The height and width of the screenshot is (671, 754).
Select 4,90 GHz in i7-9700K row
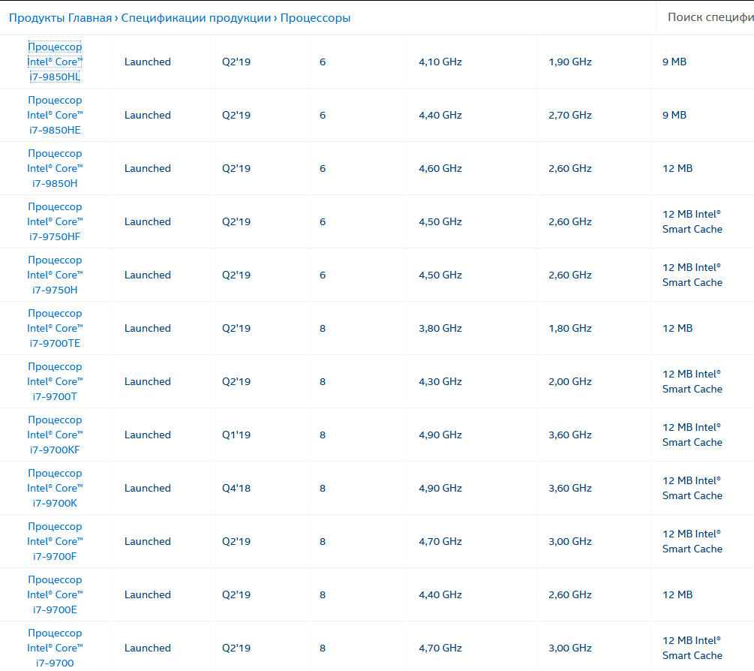[440, 488]
